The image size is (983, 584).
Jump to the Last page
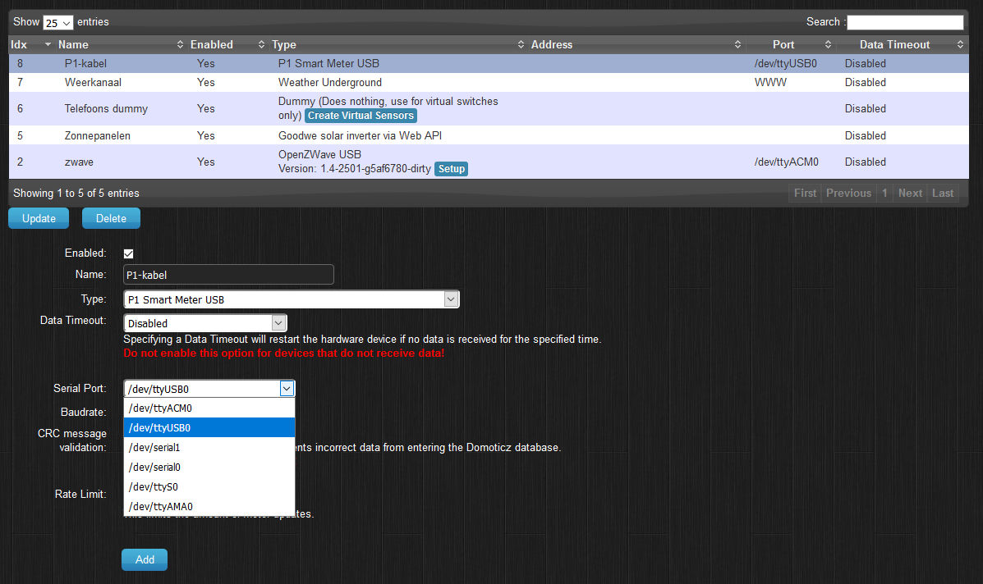(942, 194)
